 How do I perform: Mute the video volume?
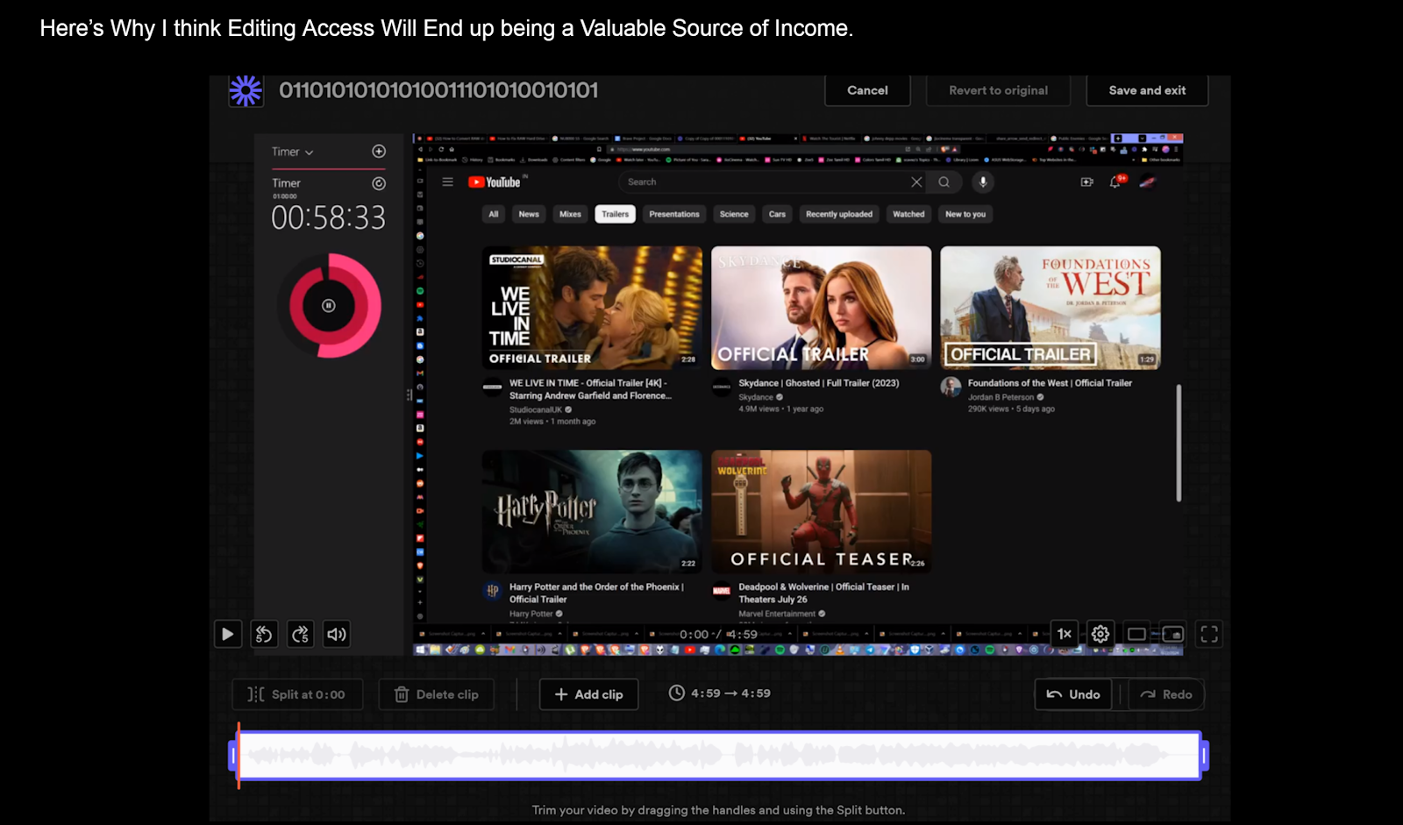click(x=337, y=634)
